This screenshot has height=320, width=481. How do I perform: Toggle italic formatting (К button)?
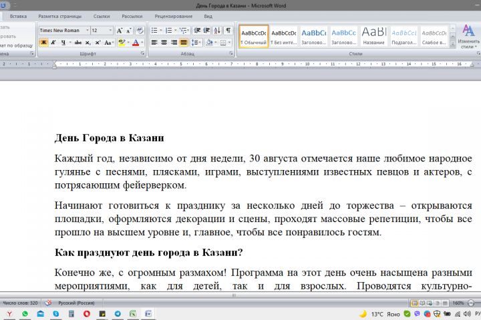(53, 43)
